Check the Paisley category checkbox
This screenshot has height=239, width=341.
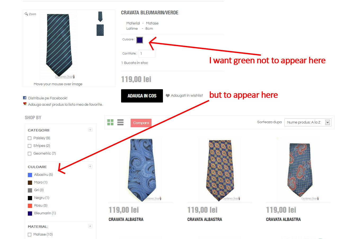pyautogui.click(x=30, y=138)
